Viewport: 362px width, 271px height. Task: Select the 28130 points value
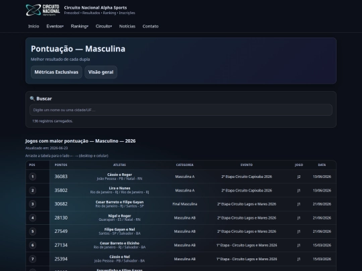point(61,217)
